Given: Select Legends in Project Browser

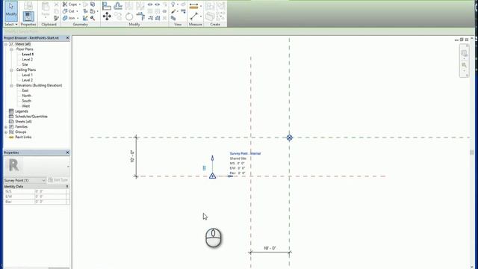Looking at the screenshot, I should (x=22, y=111).
